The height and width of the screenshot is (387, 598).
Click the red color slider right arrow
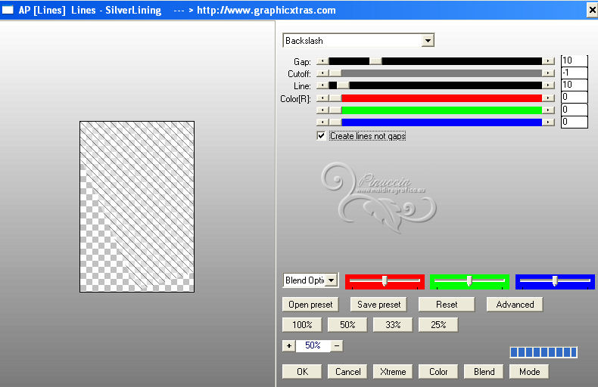(549, 98)
